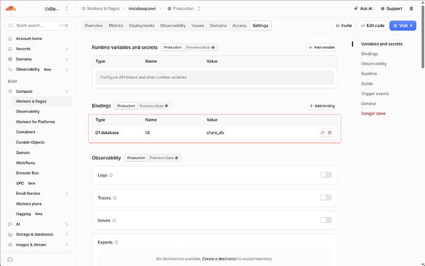The height and width of the screenshot is (266, 425).
Task: Expand Images & Stream chevron
Action: [67, 244]
